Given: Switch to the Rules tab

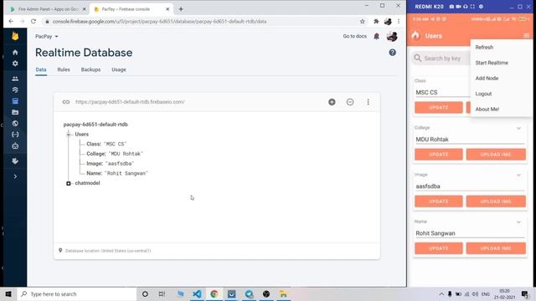Looking at the screenshot, I should [x=64, y=69].
